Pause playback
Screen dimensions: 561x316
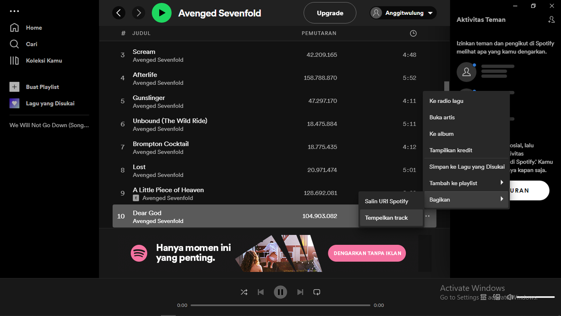click(280, 292)
